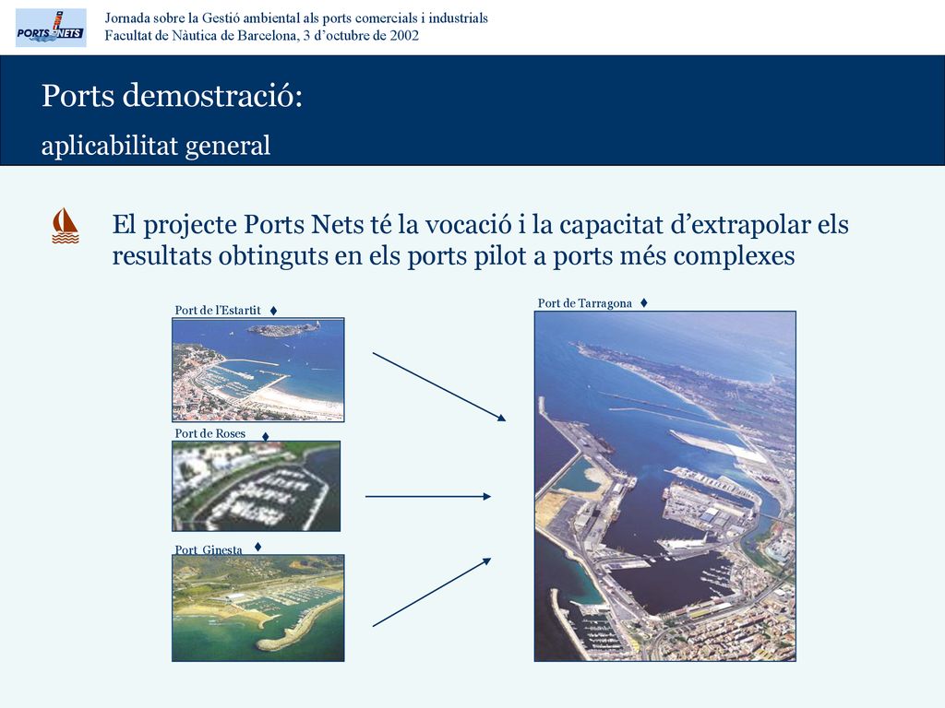945x708 pixels.
Task: Select the large Port de Tarragona photo
Action: 664,487
